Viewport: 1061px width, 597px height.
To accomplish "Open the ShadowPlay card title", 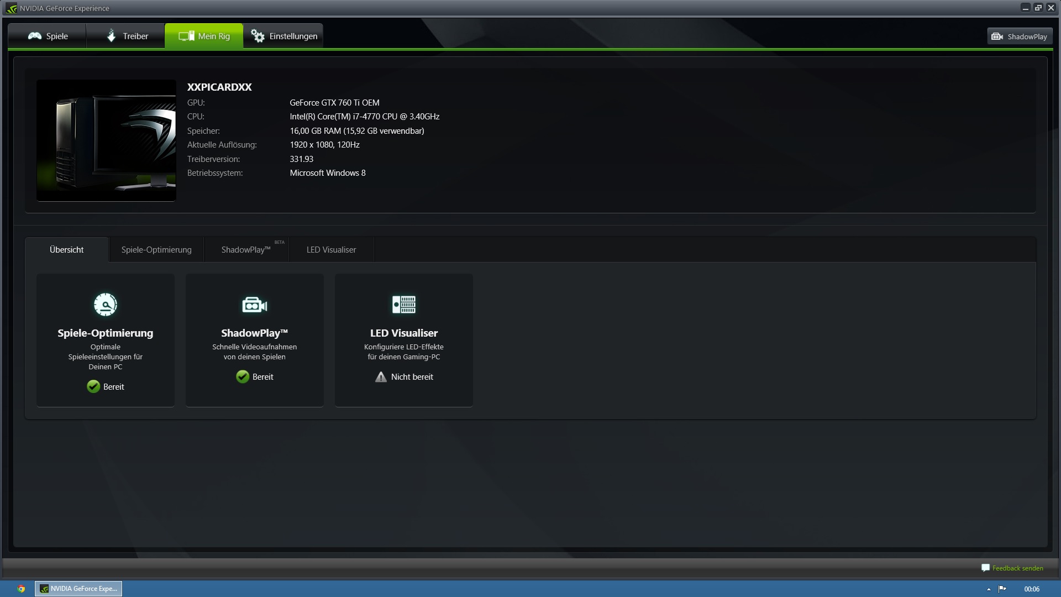I will point(255,333).
